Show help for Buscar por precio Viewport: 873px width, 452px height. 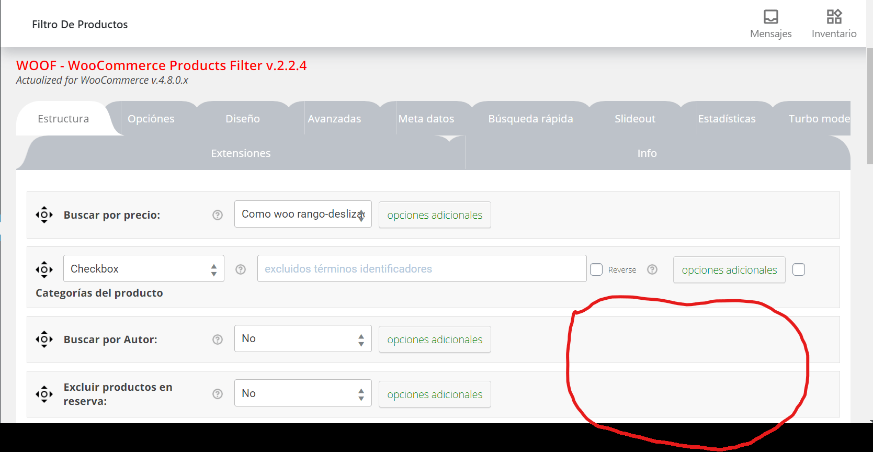click(218, 215)
